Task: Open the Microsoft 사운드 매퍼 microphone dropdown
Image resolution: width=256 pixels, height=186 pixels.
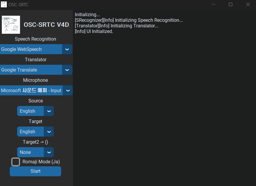Action: (x=31, y=90)
